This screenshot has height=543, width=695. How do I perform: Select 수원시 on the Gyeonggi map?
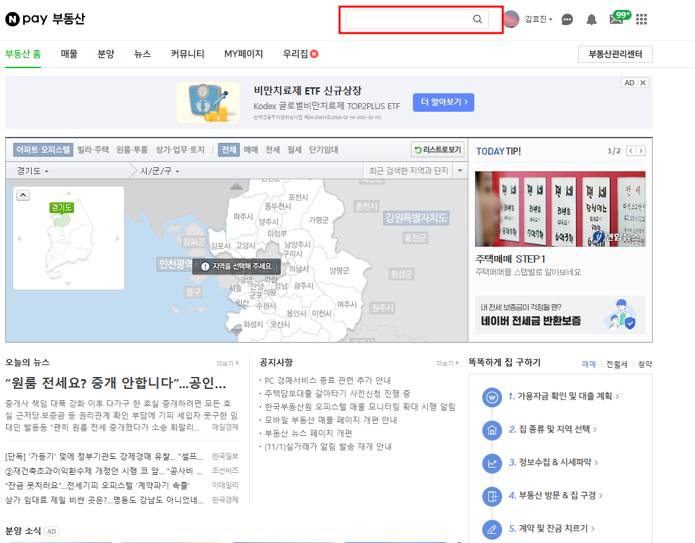tap(266, 306)
